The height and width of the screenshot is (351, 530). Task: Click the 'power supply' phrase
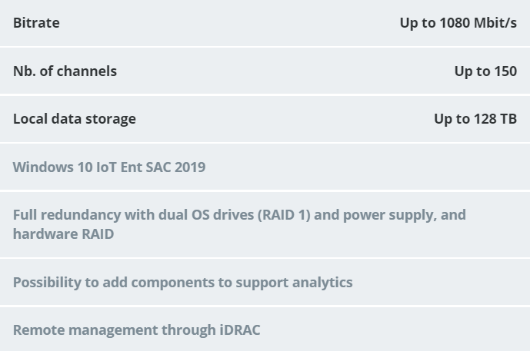coord(388,214)
